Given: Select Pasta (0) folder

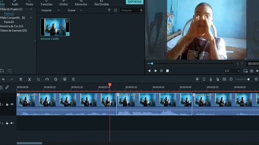Looking at the screenshot, I should [9, 22].
